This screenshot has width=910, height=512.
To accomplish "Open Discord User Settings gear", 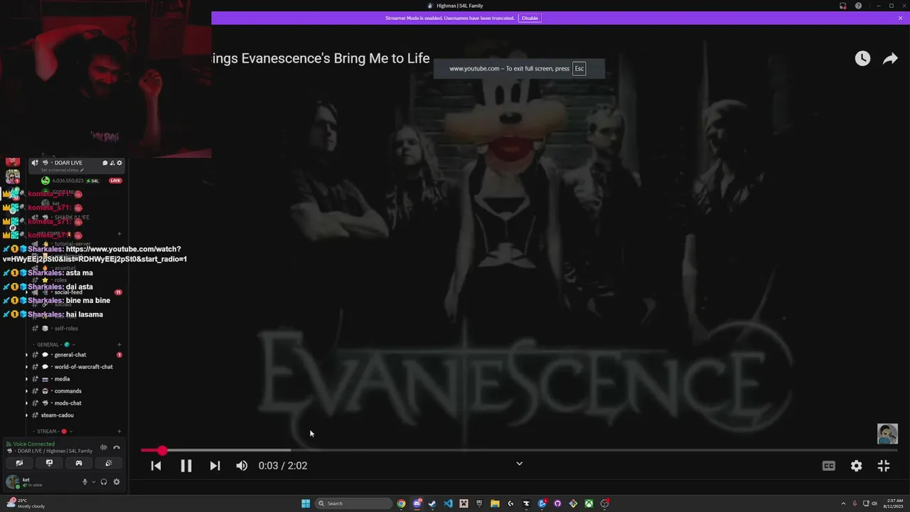I will click(x=117, y=482).
